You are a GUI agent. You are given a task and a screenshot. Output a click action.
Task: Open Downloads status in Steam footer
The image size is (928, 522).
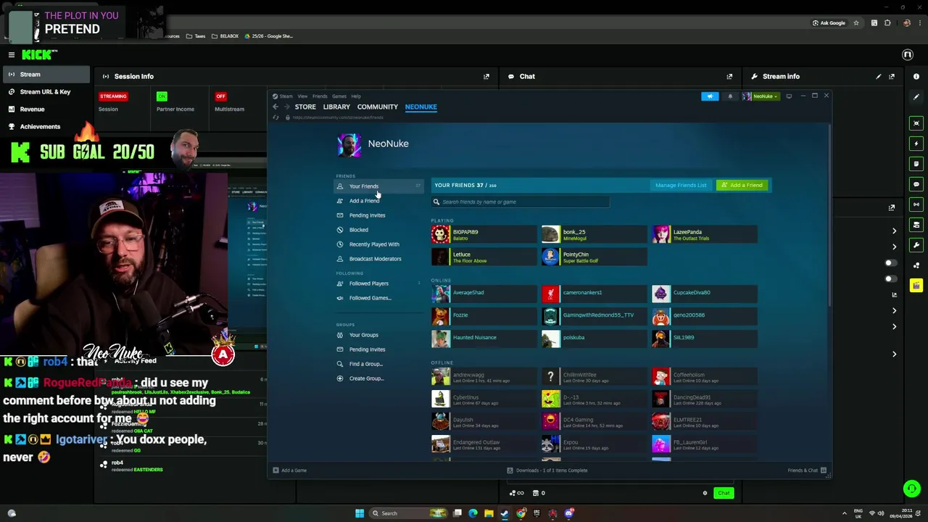pyautogui.click(x=547, y=471)
